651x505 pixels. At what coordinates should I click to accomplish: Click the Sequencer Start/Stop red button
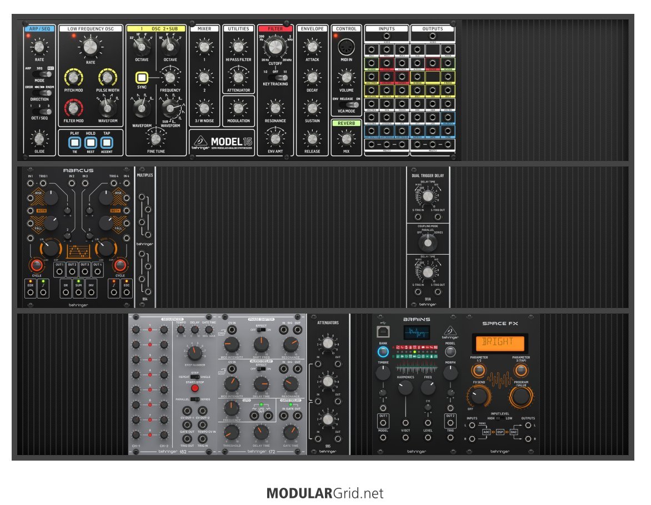point(194,388)
